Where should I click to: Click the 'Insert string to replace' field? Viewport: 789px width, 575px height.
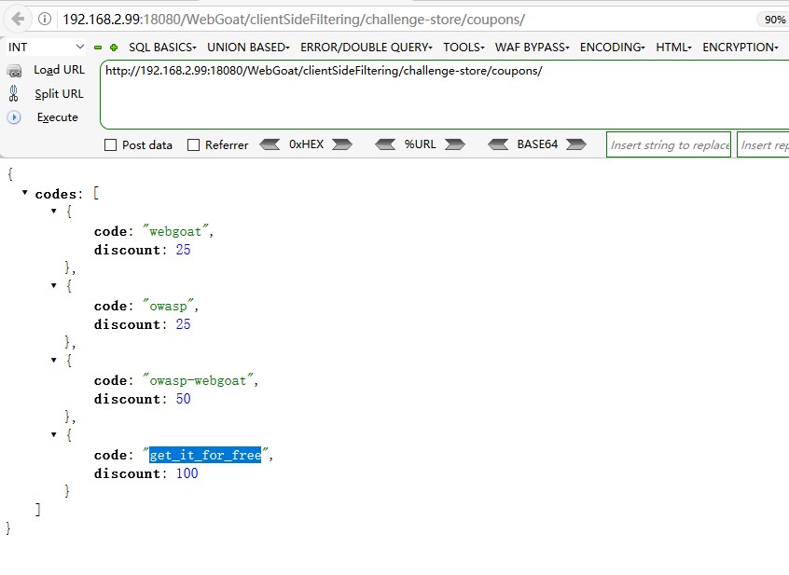(669, 144)
